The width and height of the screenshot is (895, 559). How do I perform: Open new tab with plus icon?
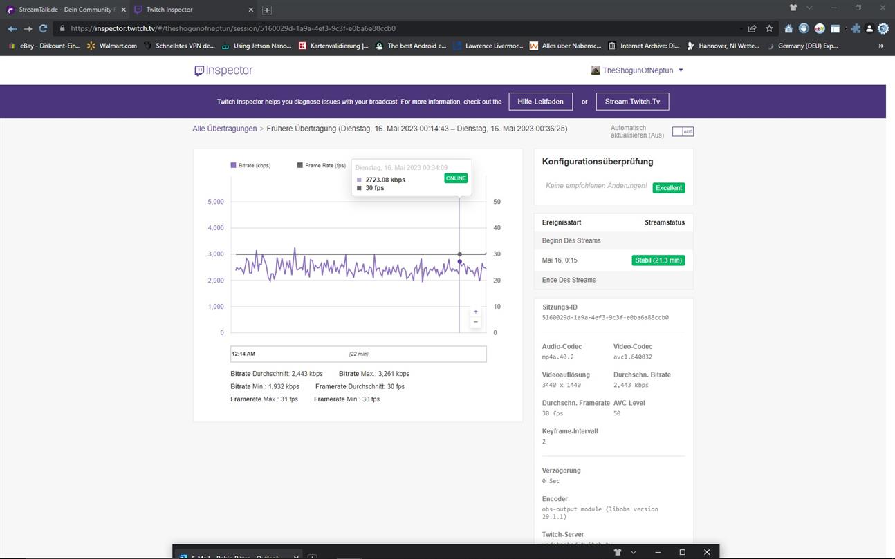coord(267,10)
